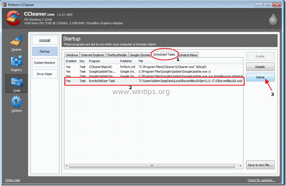Screen dimensions: 286x186
Task: Click the Enable button
Action: point(260,56)
